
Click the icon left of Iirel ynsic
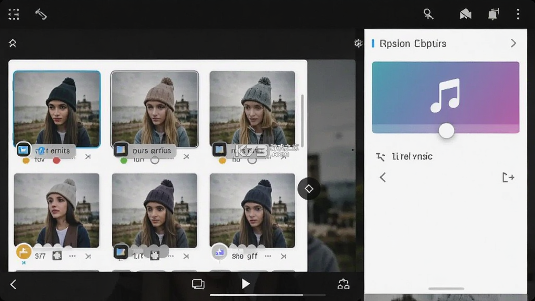380,157
